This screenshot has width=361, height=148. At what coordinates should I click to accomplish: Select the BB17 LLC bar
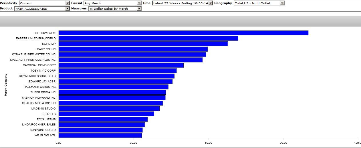pyautogui.click(x=106, y=114)
